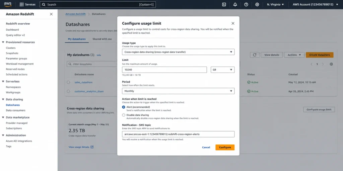The height and width of the screenshot is (171, 343).
Task: Open the settings gear in top bar
Action: pyautogui.click(x=257, y=5)
